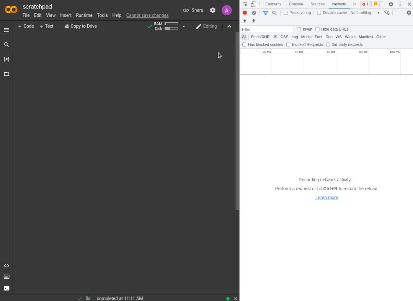Open a terminal from Colab's bottom-left icon

point(6,288)
